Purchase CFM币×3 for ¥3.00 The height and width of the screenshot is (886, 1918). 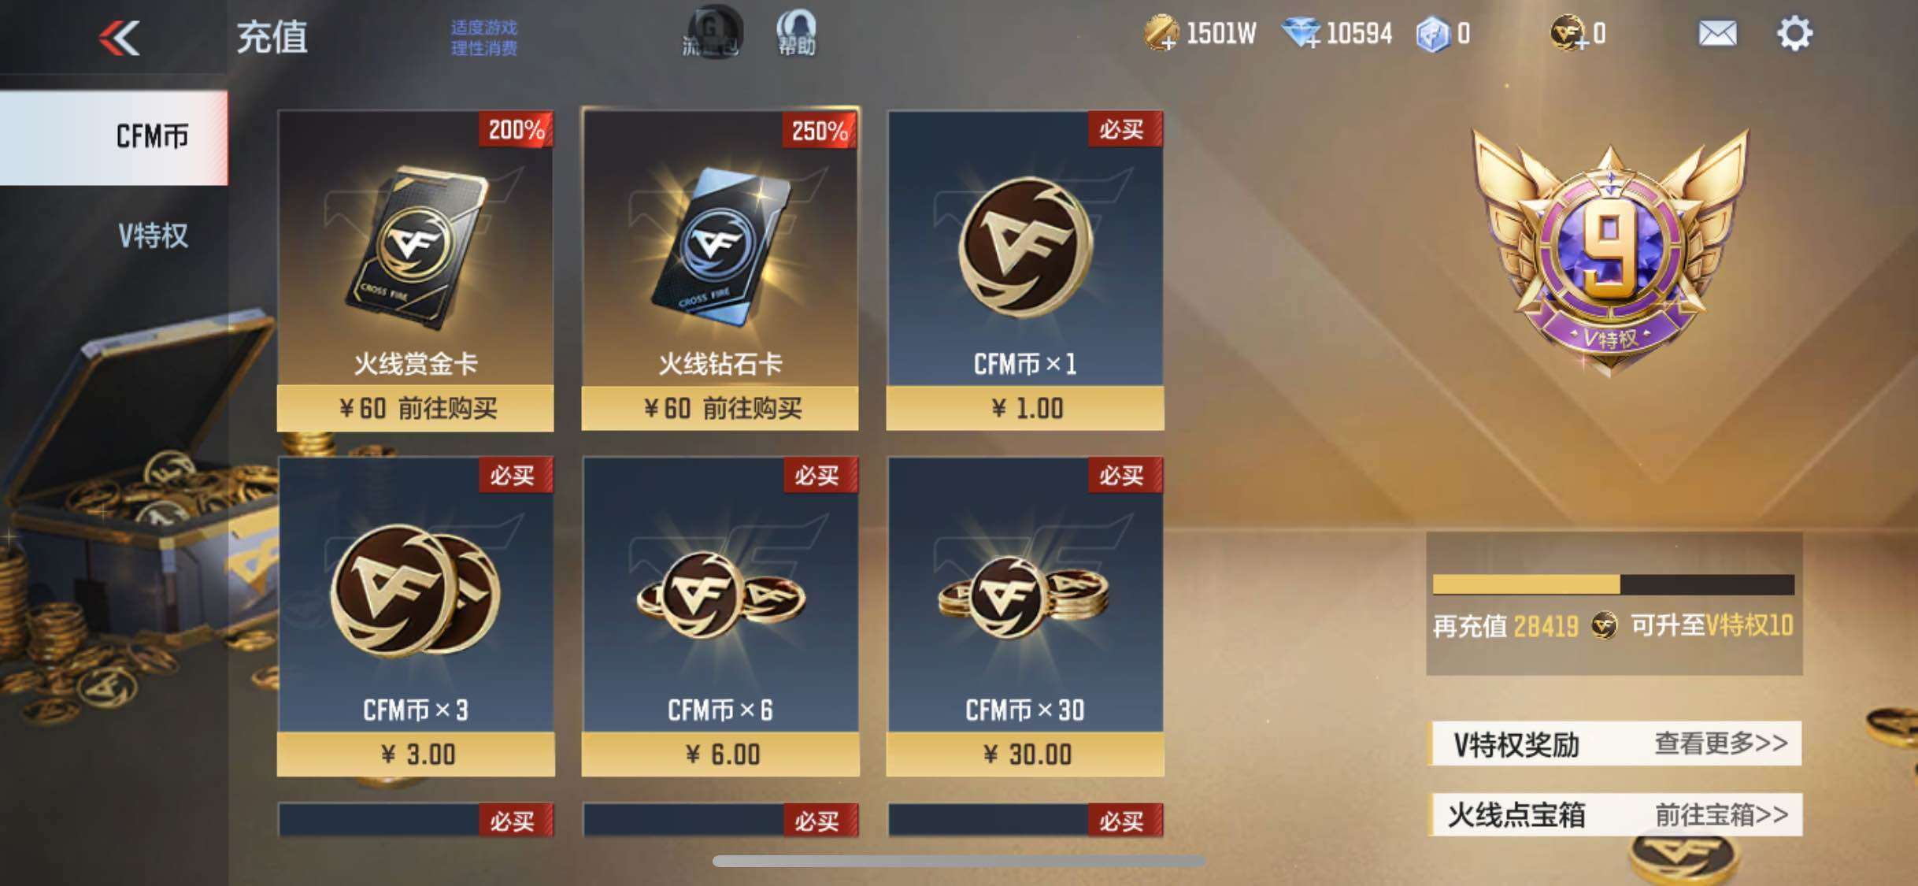416,754
